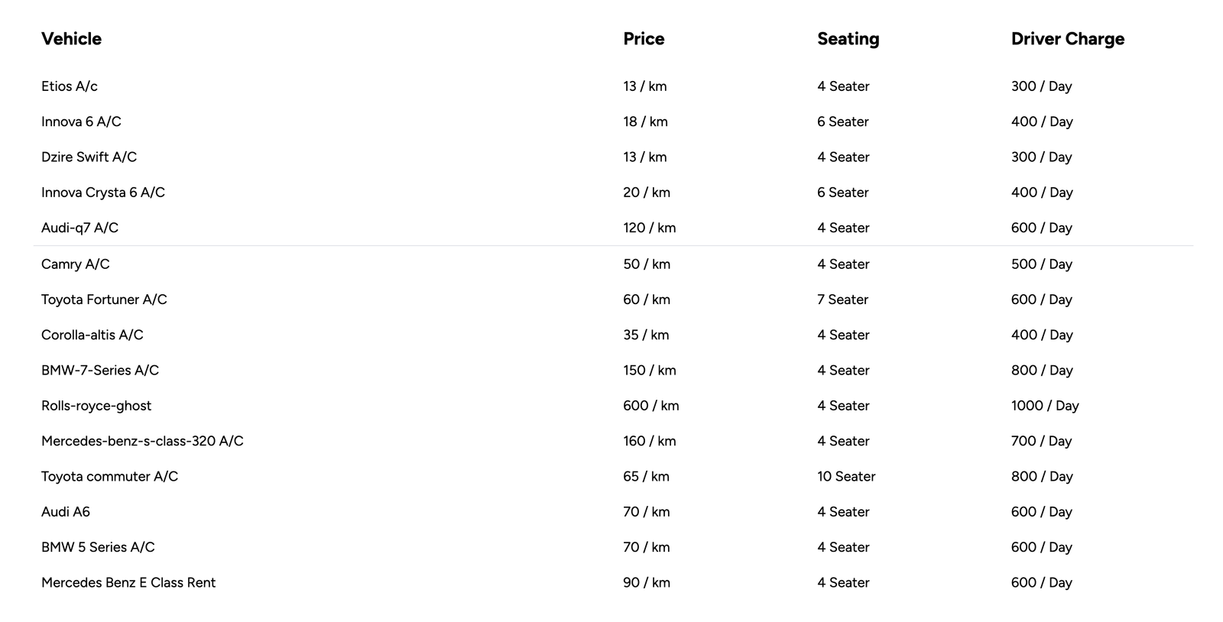Click Innova 6 A/C vehicle name
1223x622 pixels.
[x=81, y=121]
